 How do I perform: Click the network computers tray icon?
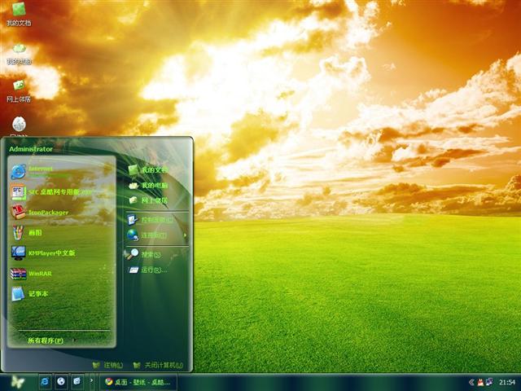tap(489, 382)
